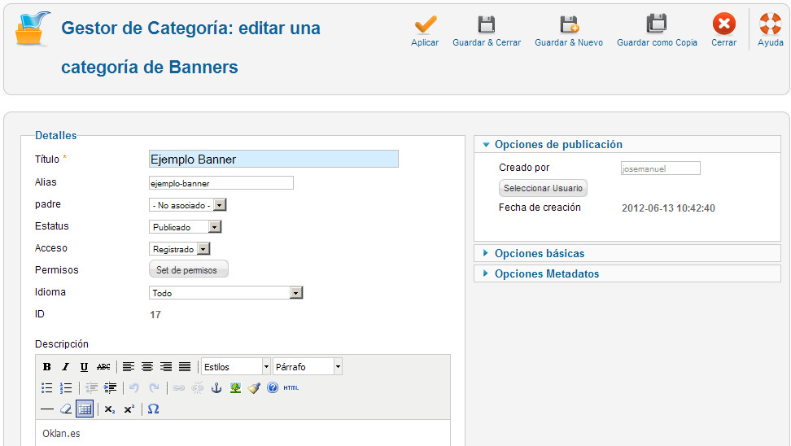
Task: Apply subscript formatting
Action: (110, 409)
